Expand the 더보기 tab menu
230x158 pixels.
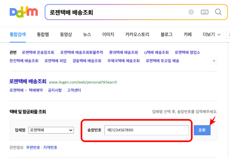(x=212, y=34)
